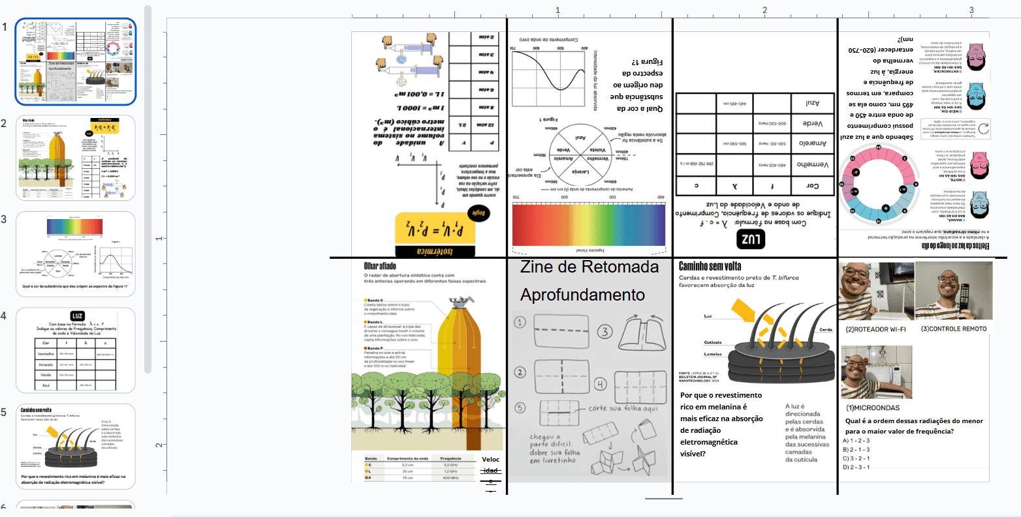Click the 'Olhar afiado' heading on the canvas
1021x517 pixels.
[385, 266]
